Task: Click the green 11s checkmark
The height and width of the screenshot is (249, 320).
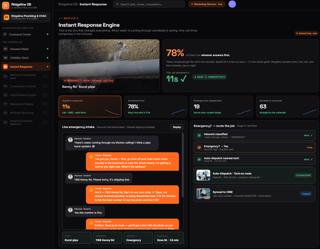Action: click(183, 79)
